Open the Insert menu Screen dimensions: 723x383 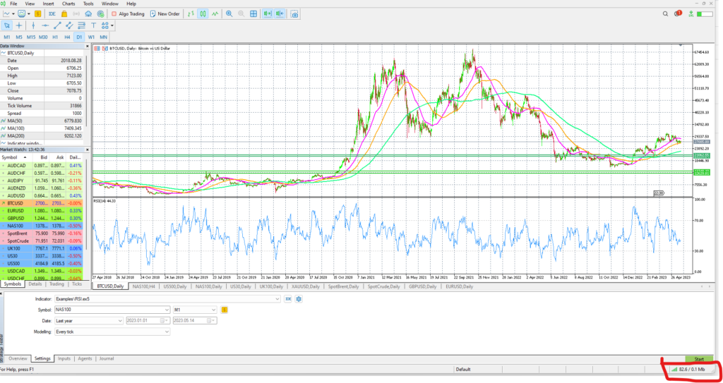tap(49, 4)
